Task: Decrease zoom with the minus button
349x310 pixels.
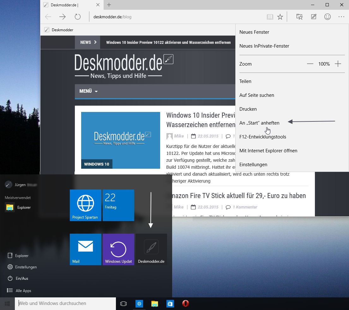Action: pos(310,64)
